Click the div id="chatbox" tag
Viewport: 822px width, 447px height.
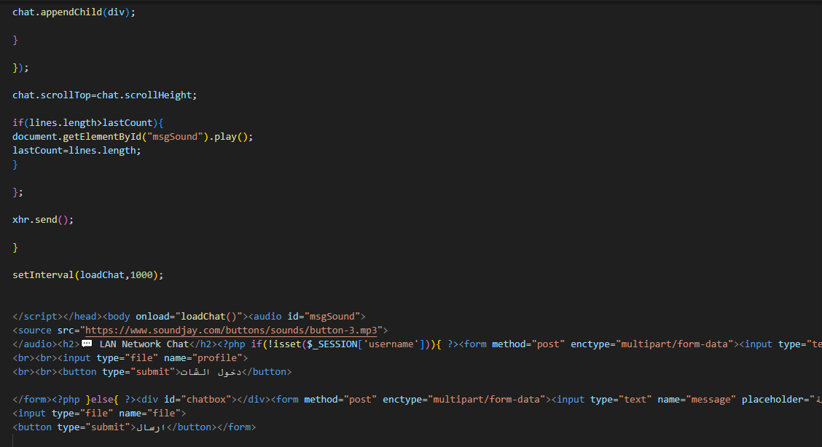[x=187, y=400]
